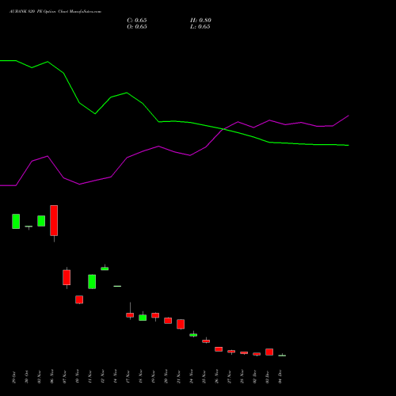Click the 24 Nov date label
Screen dimensions: 396x396
[x=192, y=376]
